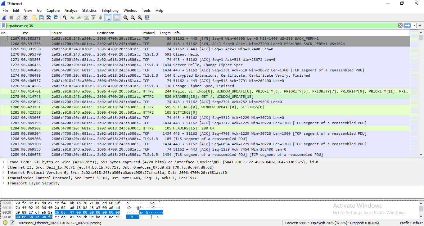Expand the Ethernet II section
Image resolution: width=424 pixels, height=226 pixels.
pyautogui.click(x=3, y=167)
